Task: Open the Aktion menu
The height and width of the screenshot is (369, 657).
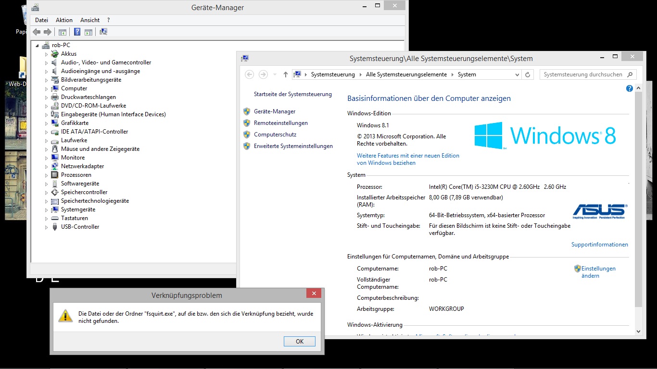Action: point(64,20)
